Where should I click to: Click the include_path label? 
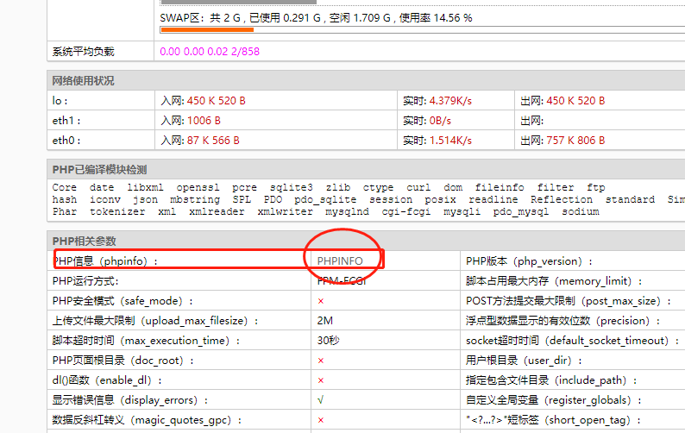(551, 380)
